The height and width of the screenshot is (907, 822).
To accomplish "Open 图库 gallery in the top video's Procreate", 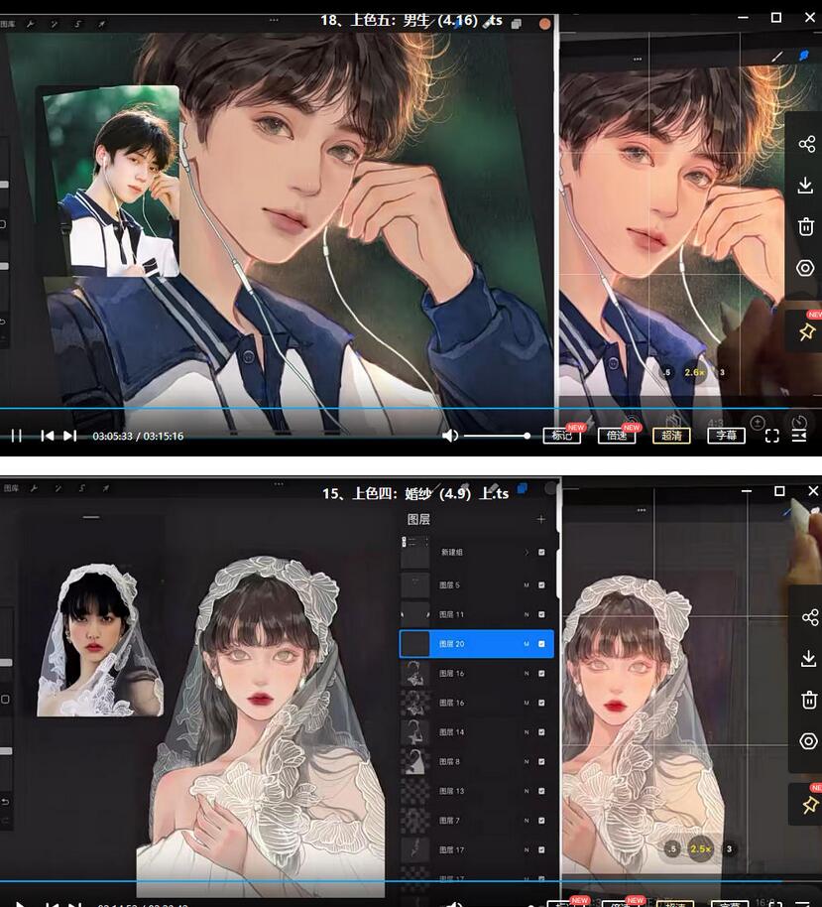I will [x=8, y=24].
